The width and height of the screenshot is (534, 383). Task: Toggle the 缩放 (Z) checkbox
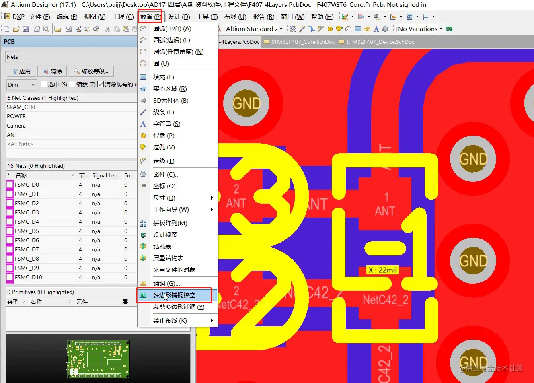coord(72,84)
